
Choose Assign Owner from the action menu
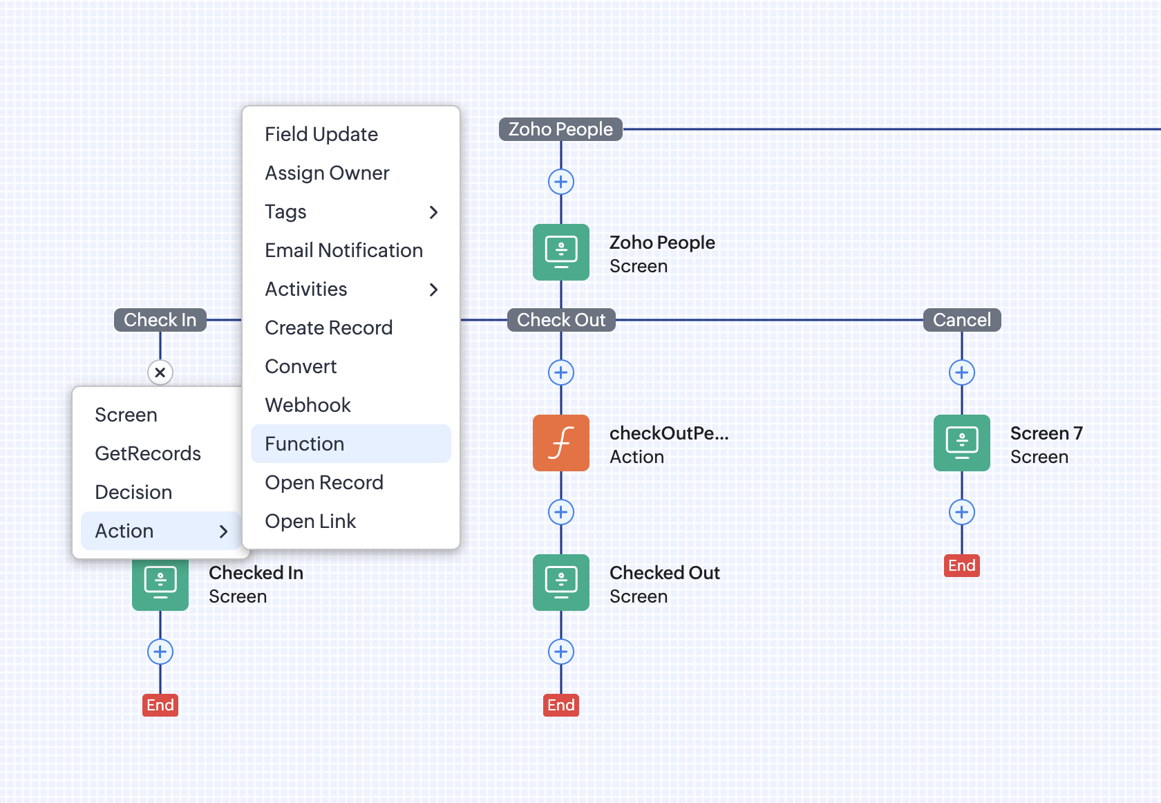coord(351,173)
